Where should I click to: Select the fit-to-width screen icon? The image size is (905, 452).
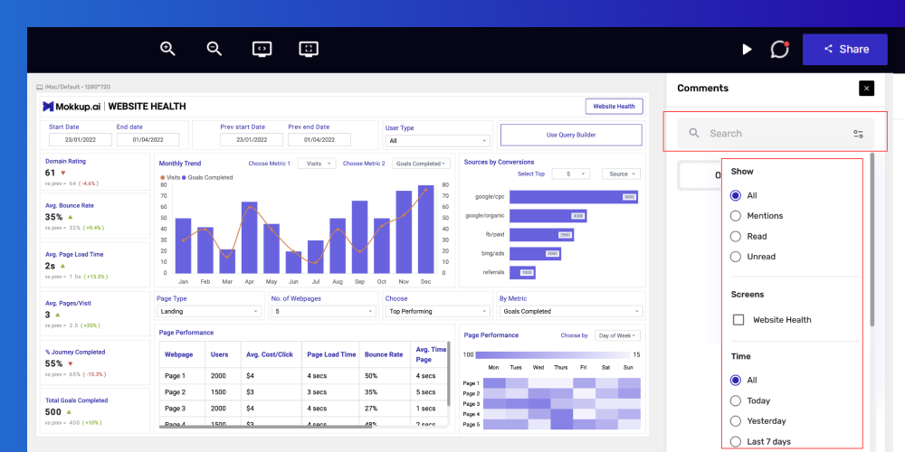pyautogui.click(x=262, y=49)
